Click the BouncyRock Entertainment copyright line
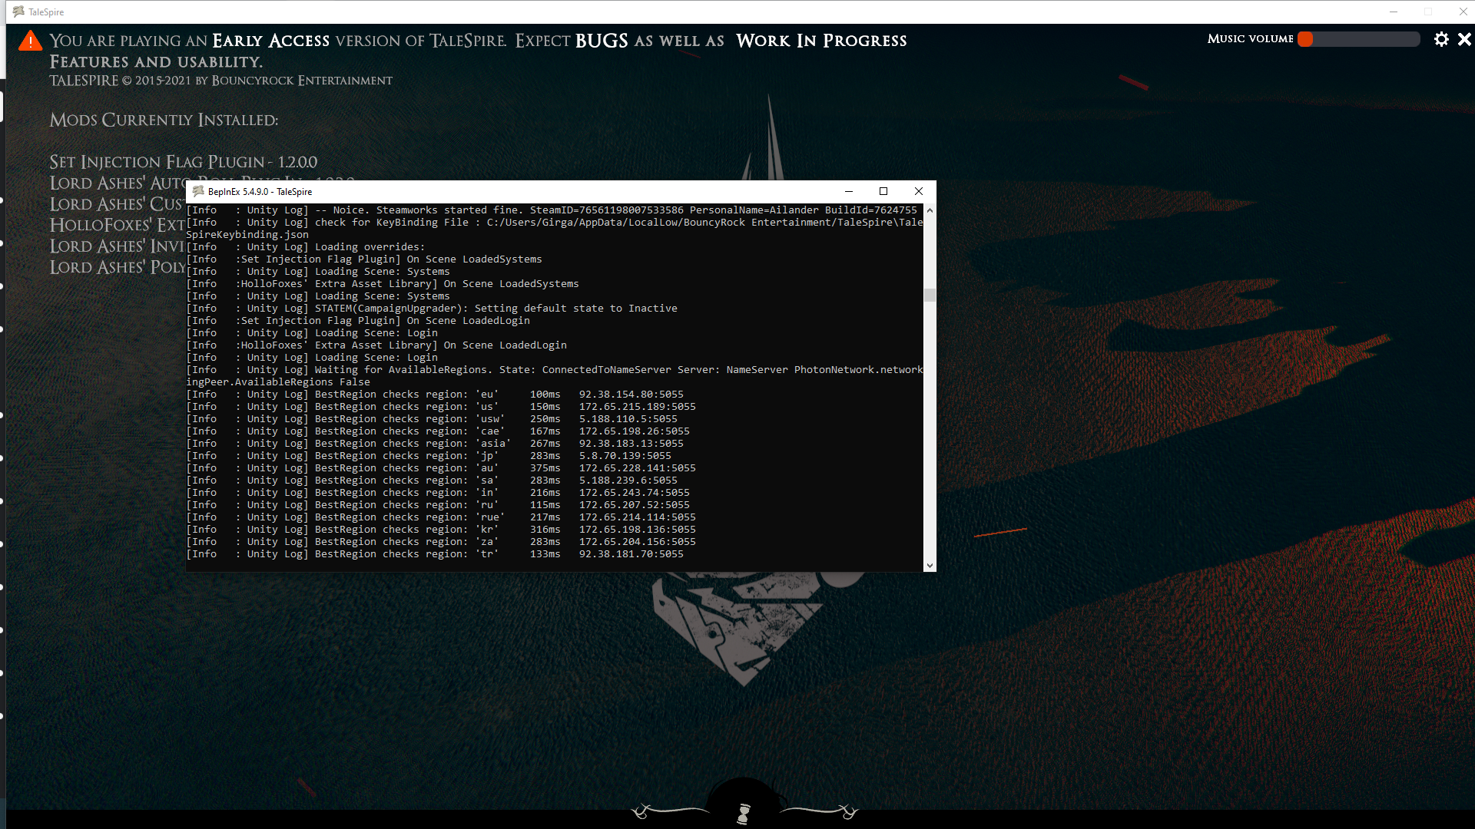Screen dimensions: 1475x829 point(221,81)
